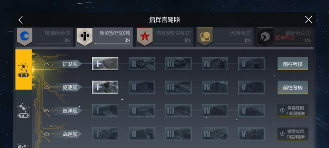Click the 新欧罗巴联邦 3% progress bar
329x148 pixels.
pos(113,44)
